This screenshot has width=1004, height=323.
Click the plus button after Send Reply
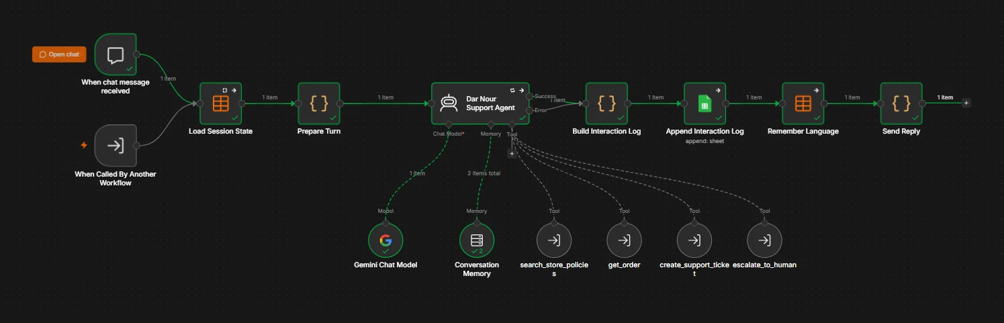coord(966,103)
